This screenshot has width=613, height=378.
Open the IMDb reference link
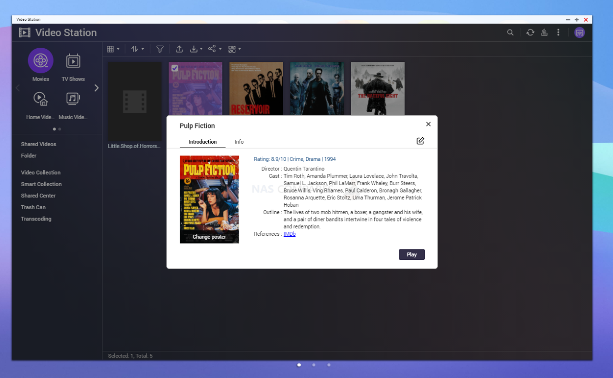coord(290,234)
